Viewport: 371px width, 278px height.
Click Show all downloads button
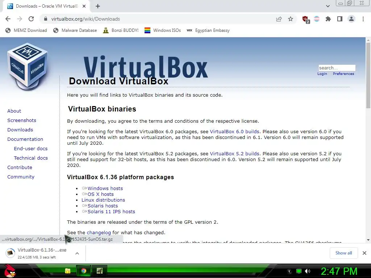coord(343,253)
